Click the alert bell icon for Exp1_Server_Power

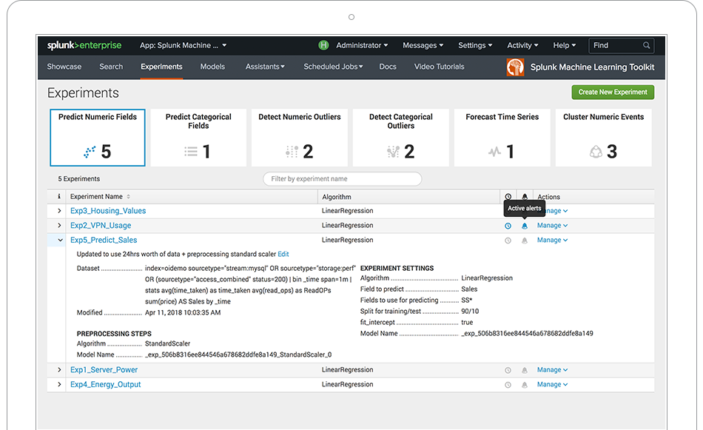click(525, 370)
